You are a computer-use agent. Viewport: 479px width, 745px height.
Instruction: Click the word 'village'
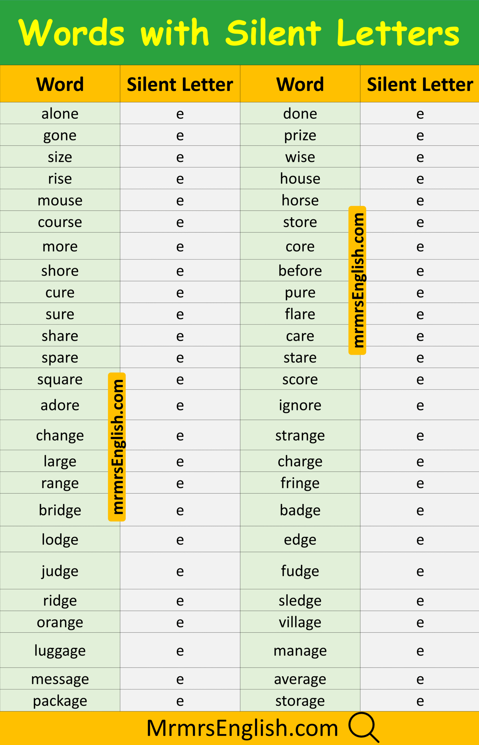point(300,622)
